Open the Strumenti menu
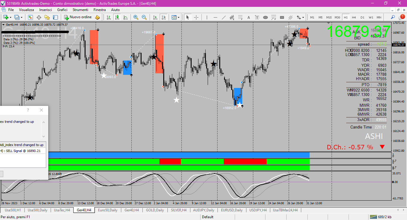This screenshot has height=220, width=407. (80, 10)
